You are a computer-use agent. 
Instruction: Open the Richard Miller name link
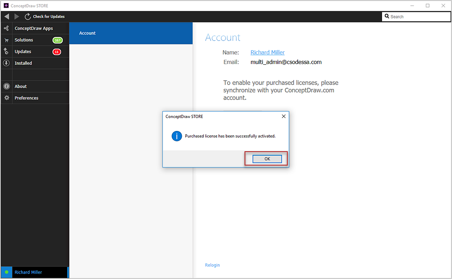268,52
